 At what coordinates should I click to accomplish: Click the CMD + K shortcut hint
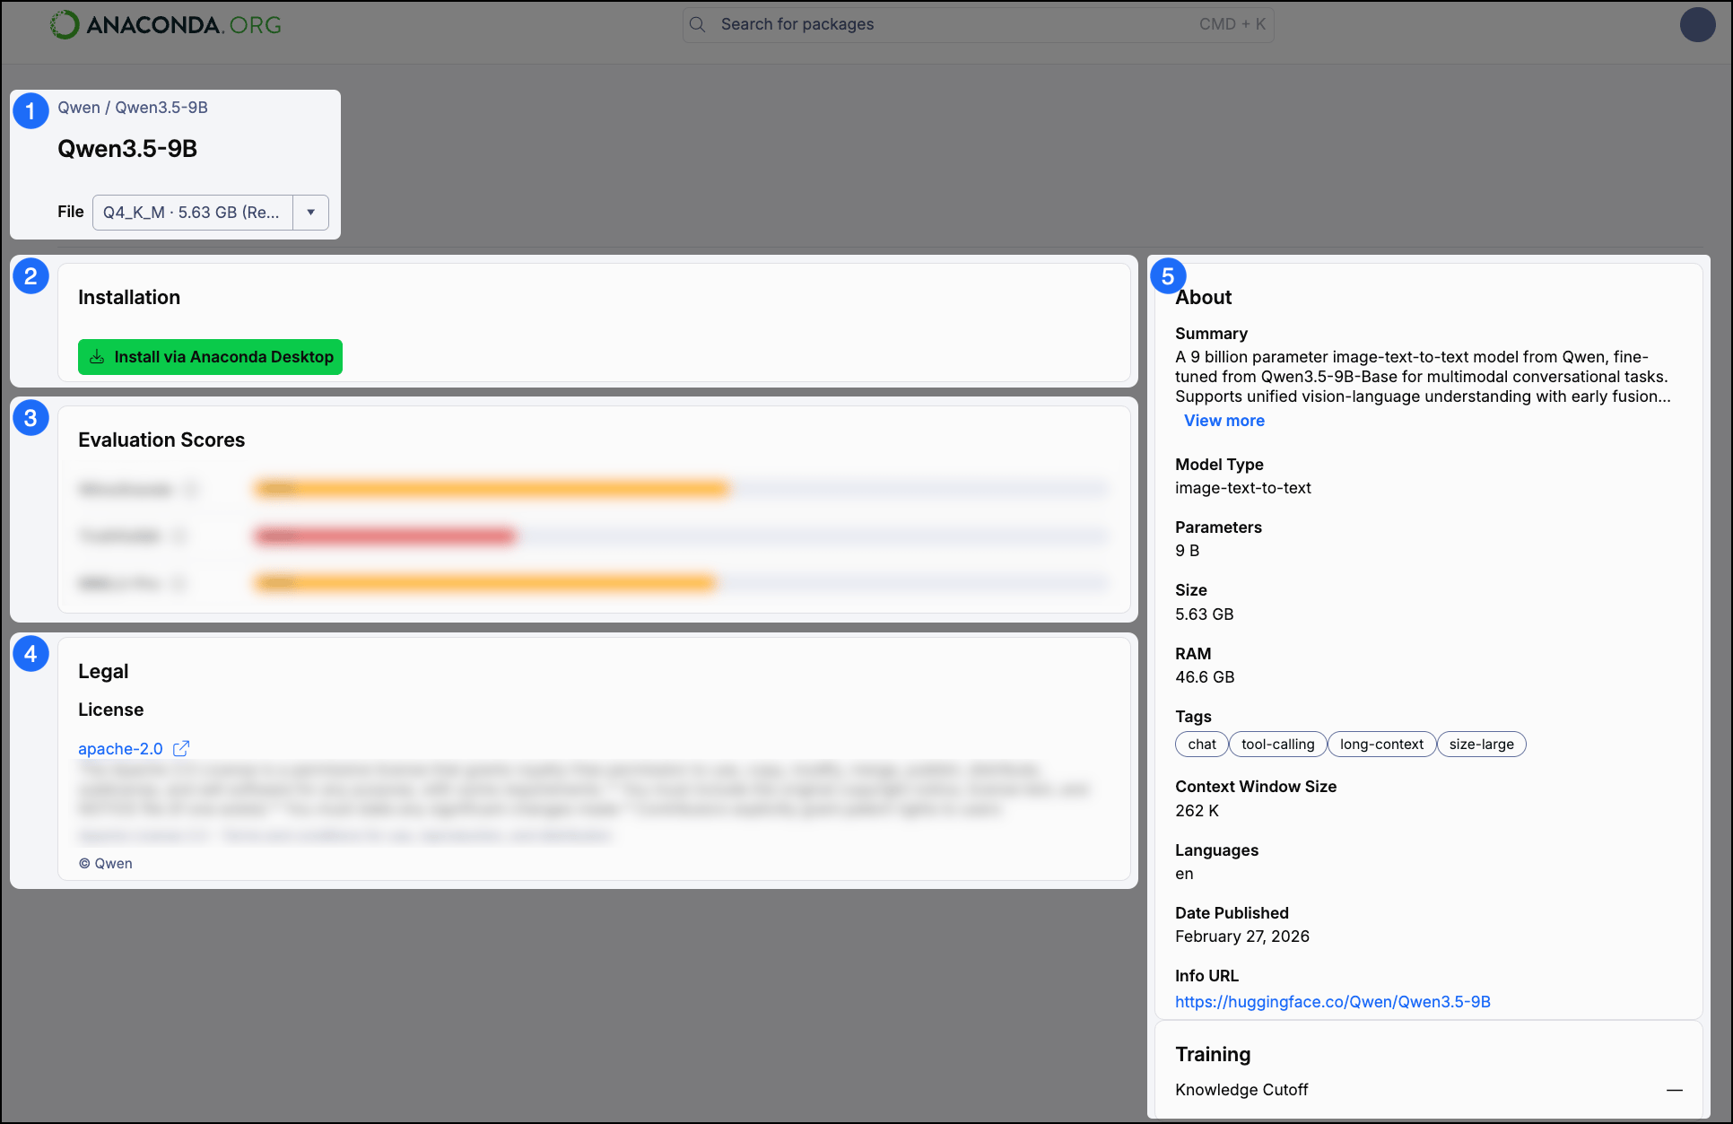click(x=1232, y=24)
